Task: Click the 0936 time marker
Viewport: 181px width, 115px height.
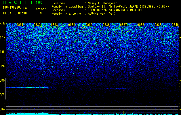Action: coord(106,25)
